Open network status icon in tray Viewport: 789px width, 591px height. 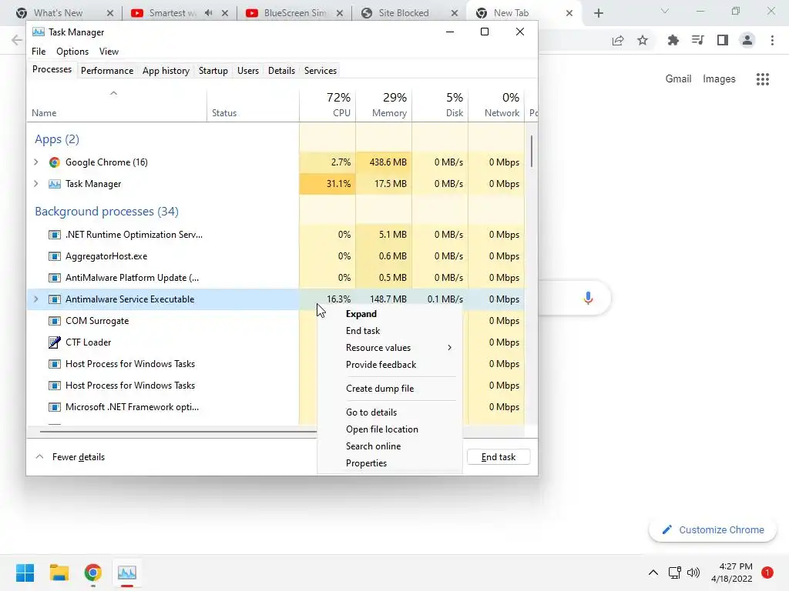(x=674, y=573)
